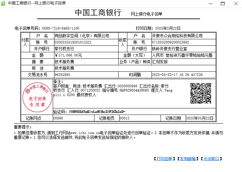Click the 交易流水号 label cell
This screenshot has height=172, width=242.
[x=37, y=75]
